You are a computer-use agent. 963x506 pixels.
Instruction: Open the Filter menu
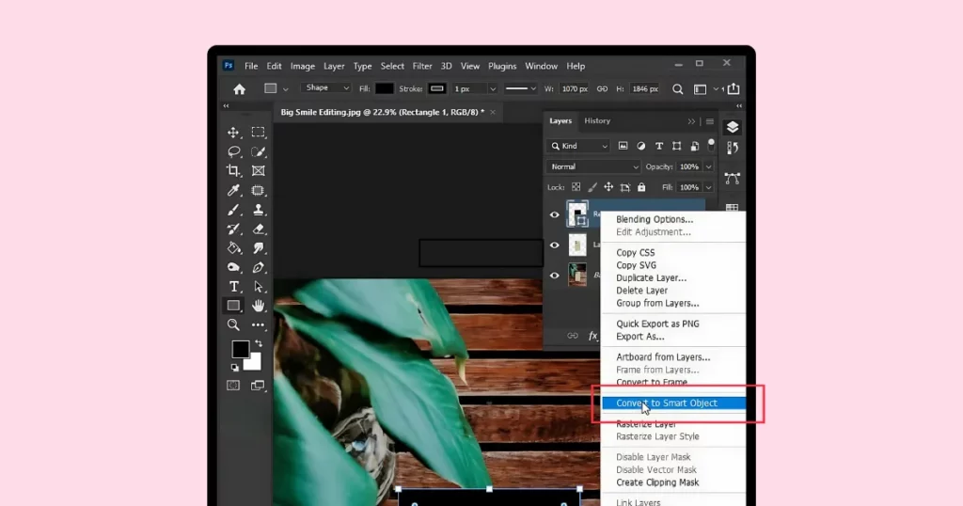tap(422, 67)
